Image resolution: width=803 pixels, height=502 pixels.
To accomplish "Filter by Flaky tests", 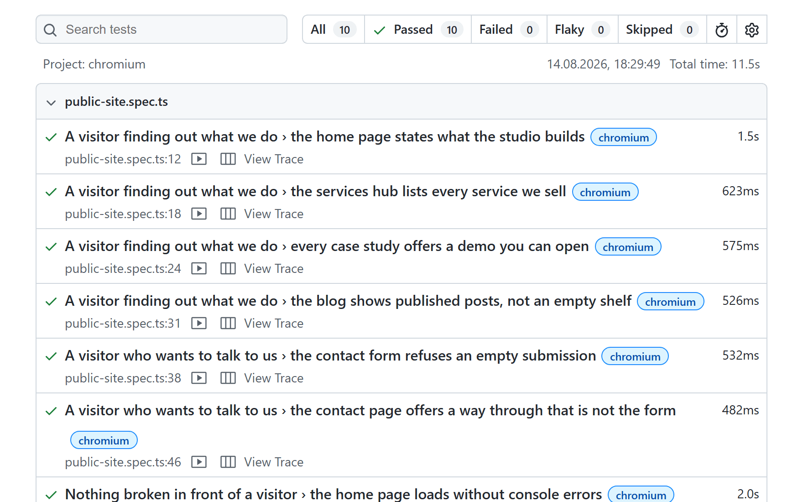I will (583, 29).
